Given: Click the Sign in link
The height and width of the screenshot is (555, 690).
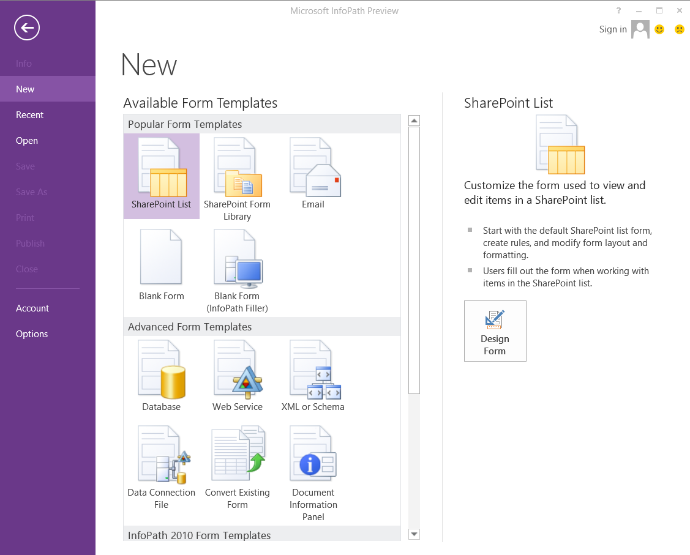Looking at the screenshot, I should (x=612, y=29).
